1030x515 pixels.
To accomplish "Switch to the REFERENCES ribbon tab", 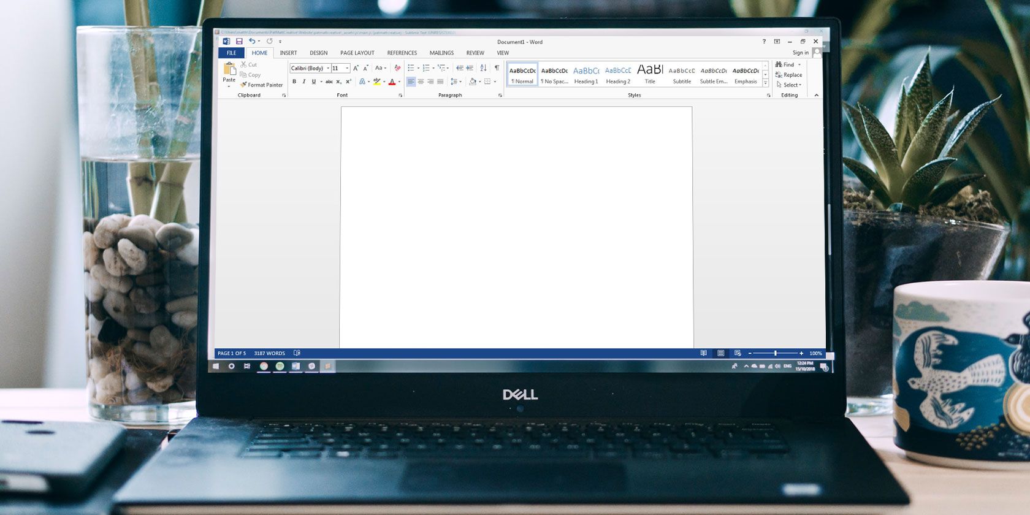I will pyautogui.click(x=402, y=53).
